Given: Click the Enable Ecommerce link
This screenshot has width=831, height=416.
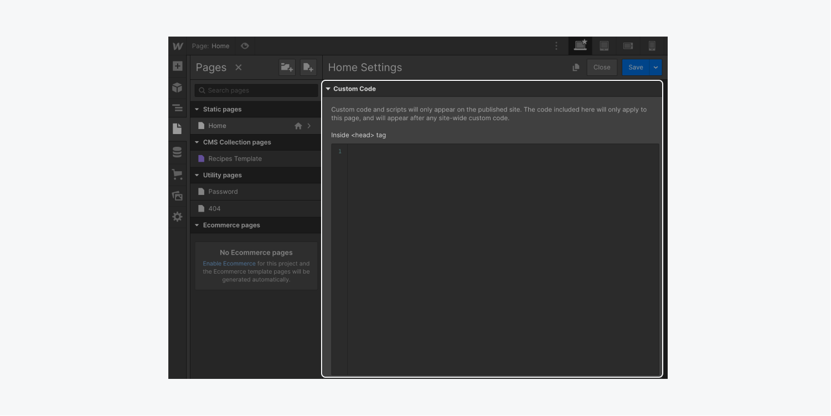Looking at the screenshot, I should click(x=229, y=264).
